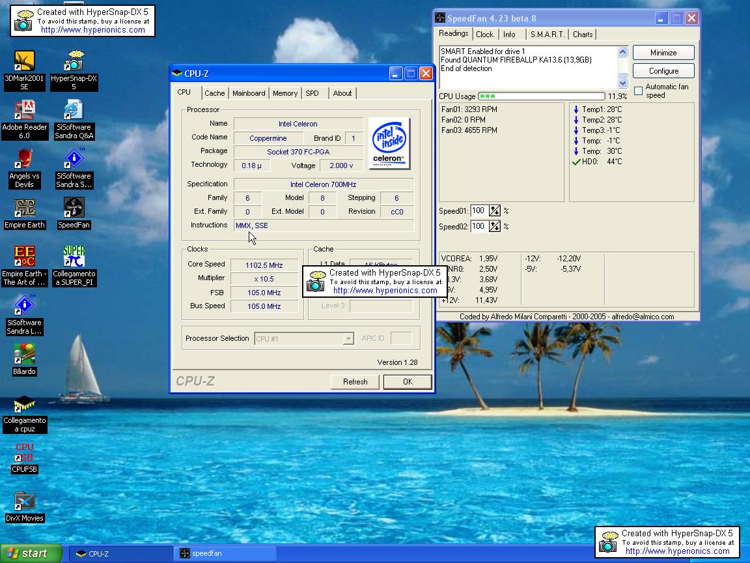
Task: Click the SpeedFan title bar fan icon
Action: [439, 18]
